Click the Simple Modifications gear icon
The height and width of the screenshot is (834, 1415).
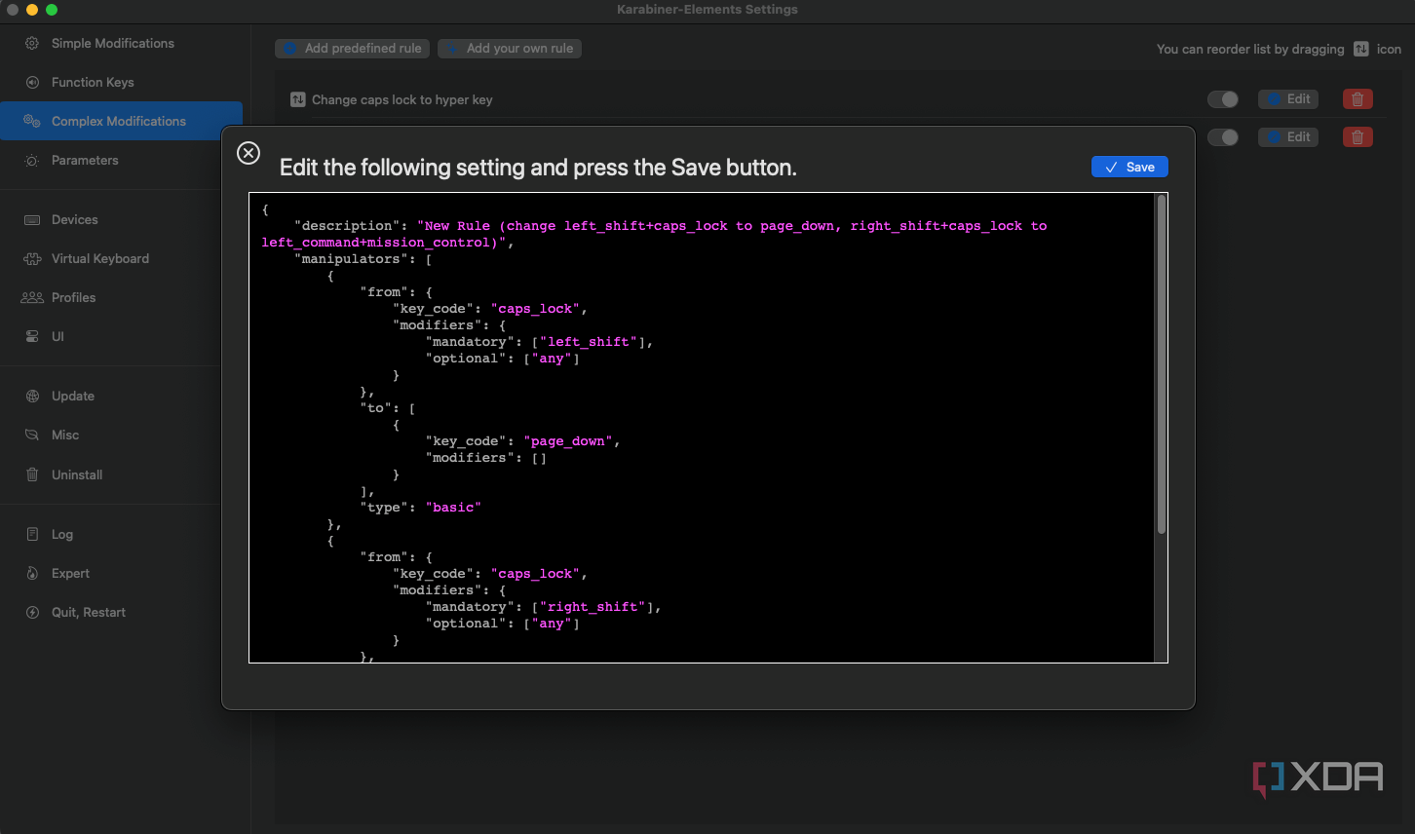tap(32, 43)
